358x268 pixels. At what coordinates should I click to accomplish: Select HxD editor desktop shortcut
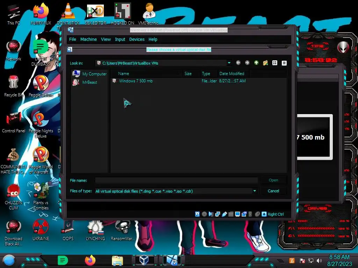tap(95, 14)
